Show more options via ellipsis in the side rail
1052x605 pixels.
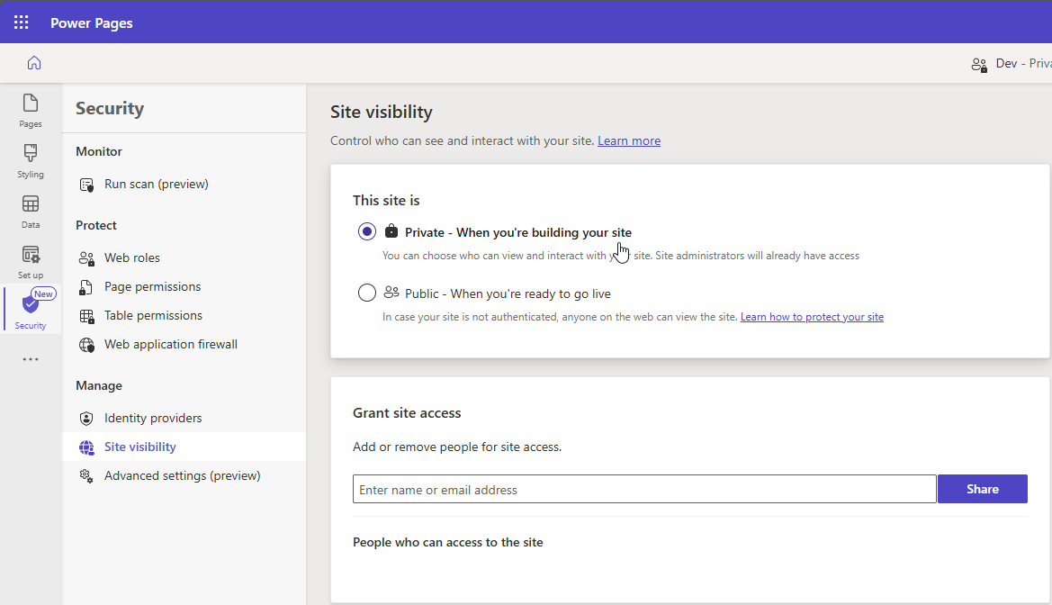pyautogui.click(x=31, y=359)
